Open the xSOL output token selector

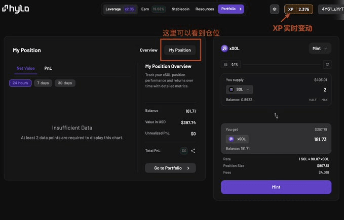[237, 139]
